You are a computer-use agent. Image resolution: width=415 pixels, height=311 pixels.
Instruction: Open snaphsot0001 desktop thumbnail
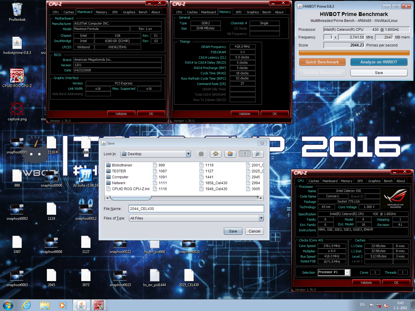pos(17,146)
